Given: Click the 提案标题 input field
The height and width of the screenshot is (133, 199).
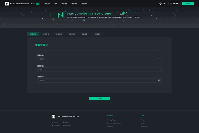Looking at the screenshot, I should 99,70.
